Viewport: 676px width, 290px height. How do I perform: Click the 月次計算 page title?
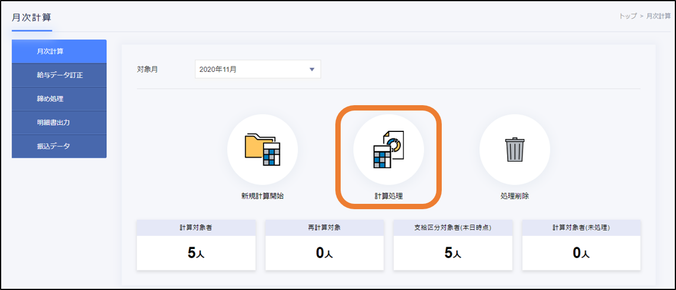(x=32, y=18)
